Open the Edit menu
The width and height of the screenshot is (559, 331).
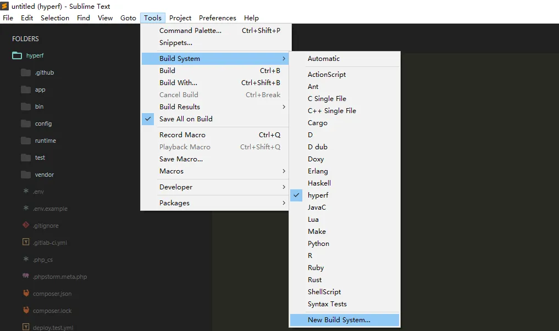(x=27, y=18)
